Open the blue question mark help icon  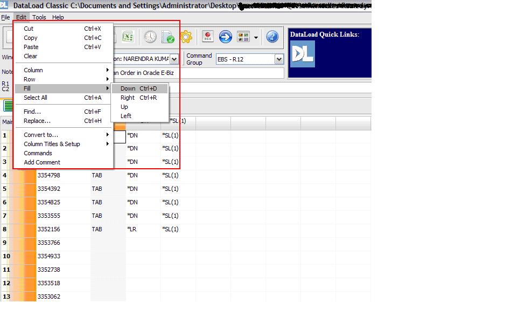272,37
